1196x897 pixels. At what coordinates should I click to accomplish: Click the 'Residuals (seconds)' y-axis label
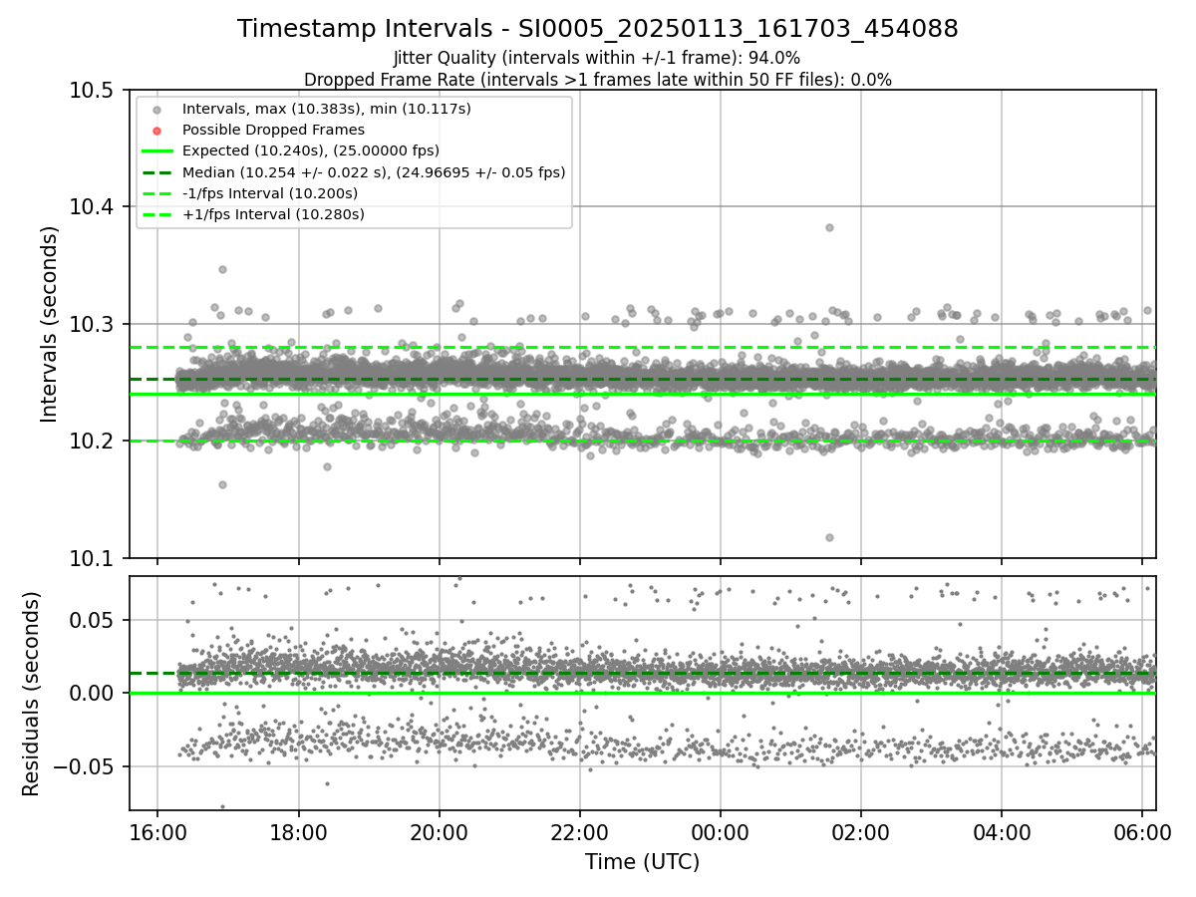point(31,694)
